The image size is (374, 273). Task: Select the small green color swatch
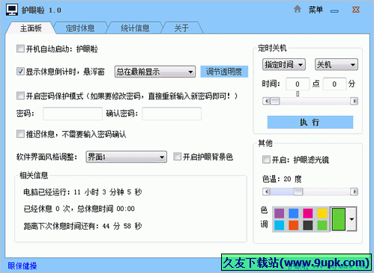click(322, 225)
